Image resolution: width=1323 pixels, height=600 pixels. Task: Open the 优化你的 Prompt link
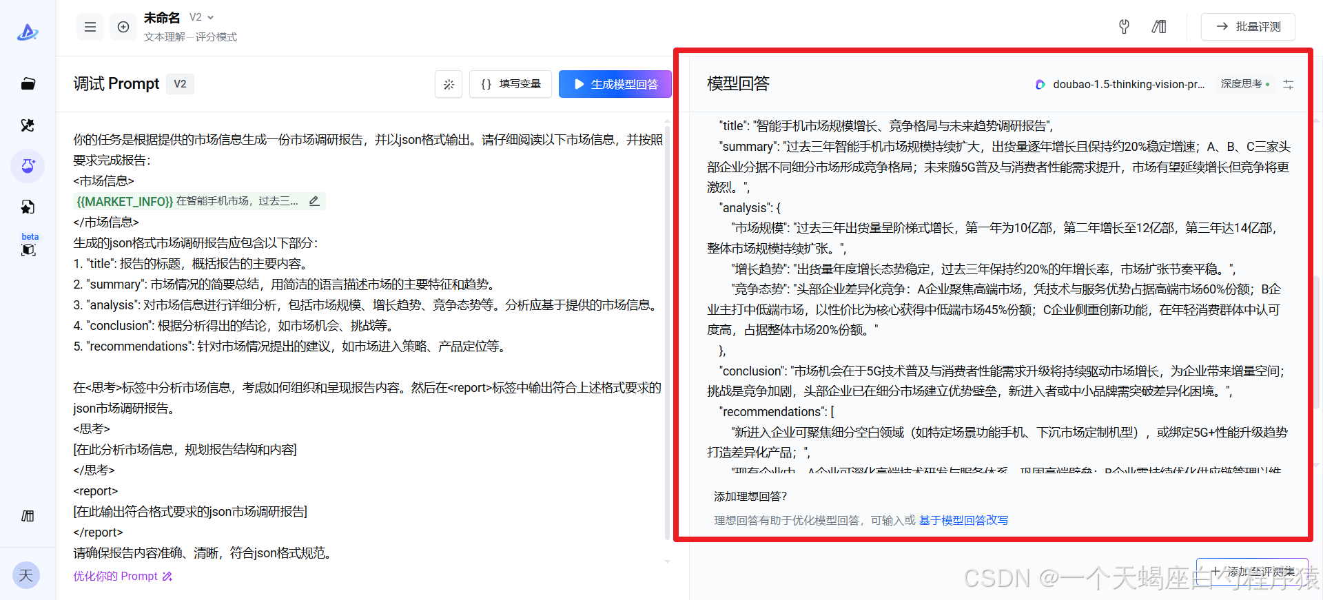click(123, 576)
